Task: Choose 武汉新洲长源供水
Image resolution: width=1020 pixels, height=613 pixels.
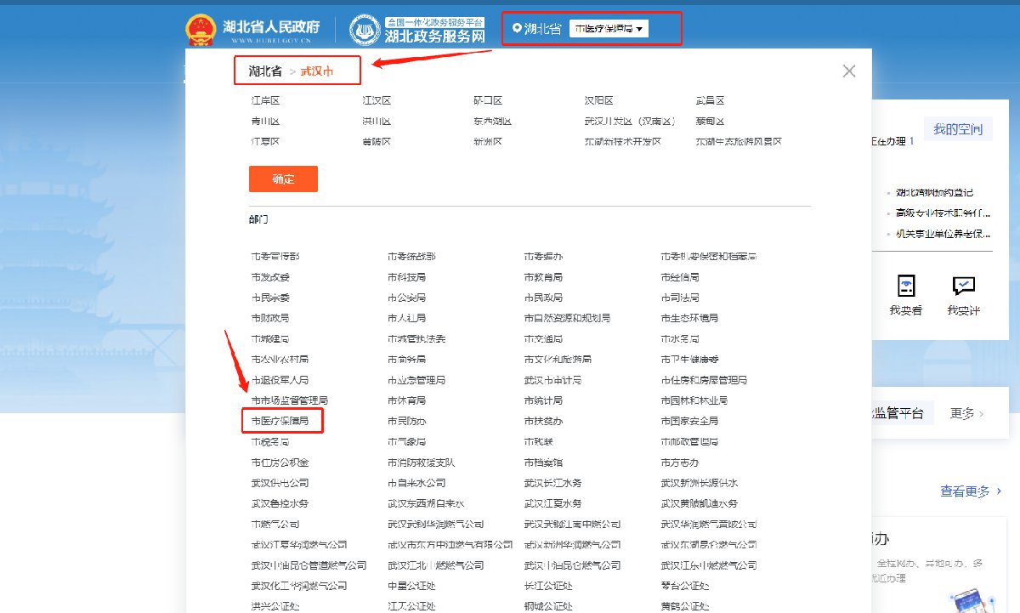Action: coord(699,483)
